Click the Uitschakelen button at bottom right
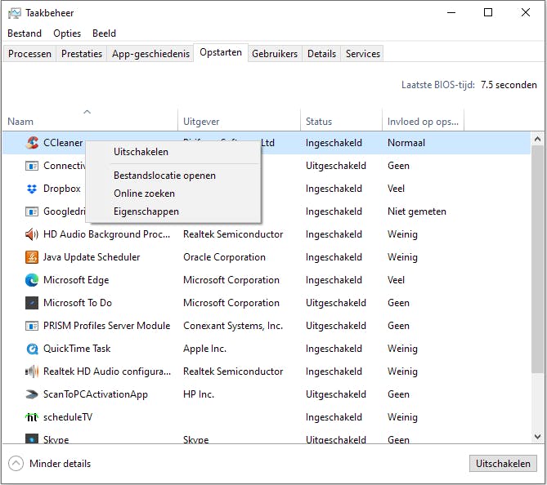547x485 pixels. coord(503,464)
